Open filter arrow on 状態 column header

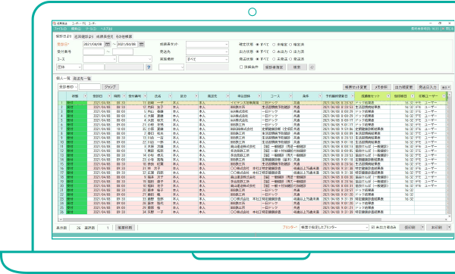tap(85, 96)
